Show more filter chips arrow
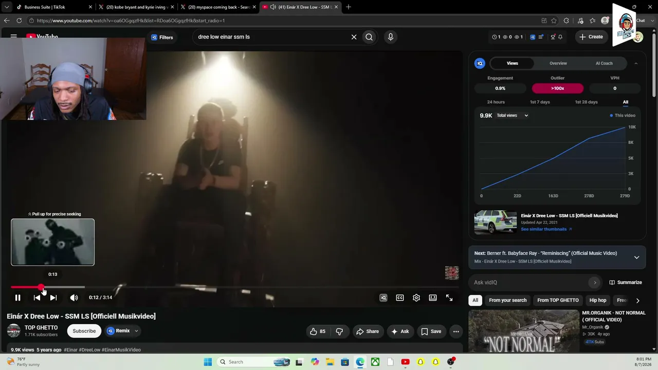The width and height of the screenshot is (658, 370). point(637,301)
